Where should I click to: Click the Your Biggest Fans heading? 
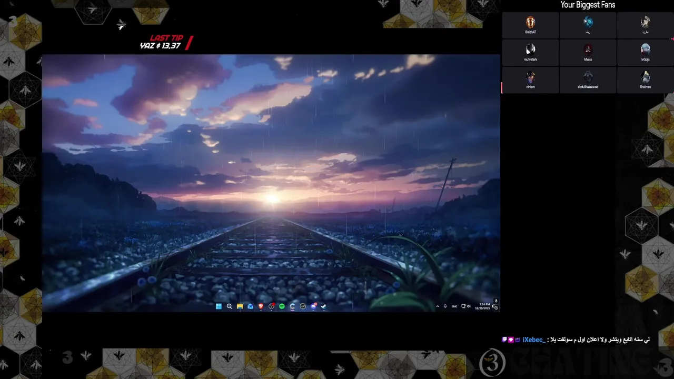pyautogui.click(x=588, y=5)
